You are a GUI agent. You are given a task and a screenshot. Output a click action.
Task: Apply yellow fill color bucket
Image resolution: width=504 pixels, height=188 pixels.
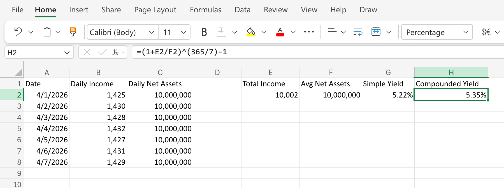coord(251,32)
